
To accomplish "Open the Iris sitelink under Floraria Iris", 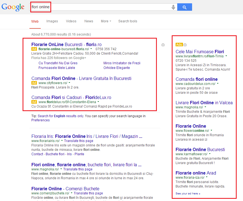I will (x=69, y=154).
